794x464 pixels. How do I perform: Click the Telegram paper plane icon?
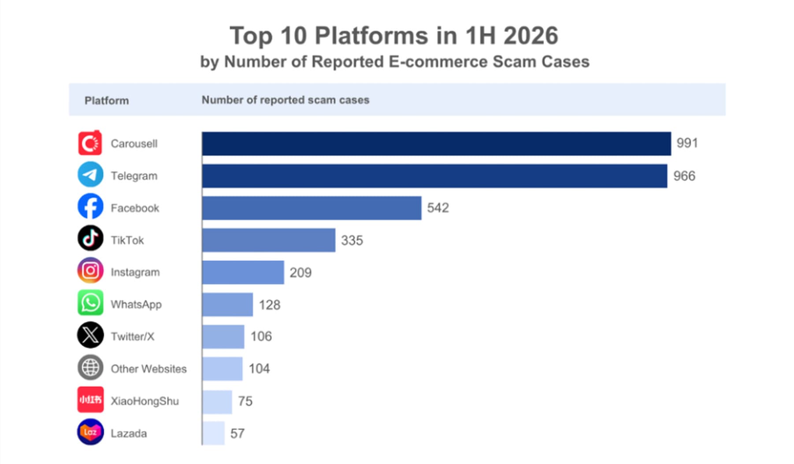tap(90, 175)
